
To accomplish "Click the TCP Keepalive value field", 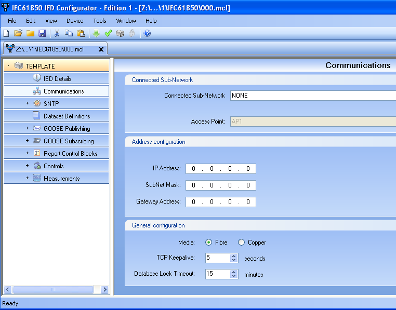I will pyautogui.click(x=218, y=258).
